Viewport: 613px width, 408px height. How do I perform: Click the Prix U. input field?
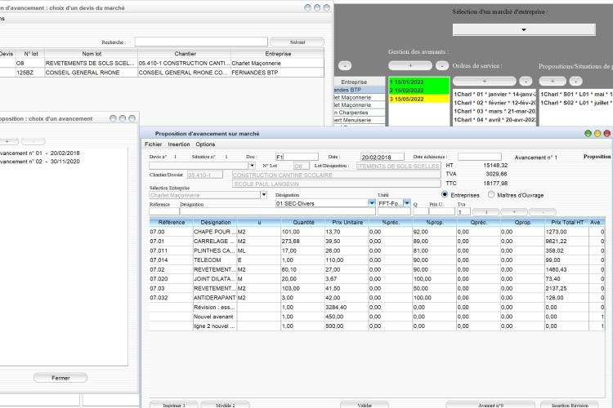pos(441,211)
